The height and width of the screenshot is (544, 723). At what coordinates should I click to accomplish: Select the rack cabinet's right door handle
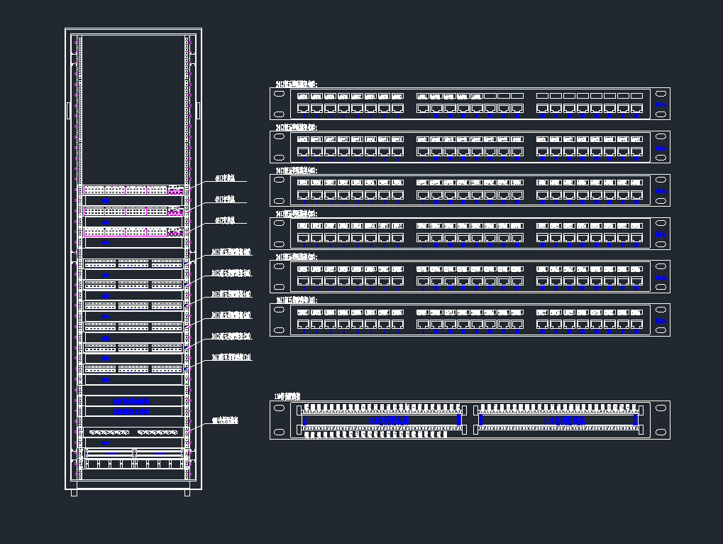[x=199, y=111]
